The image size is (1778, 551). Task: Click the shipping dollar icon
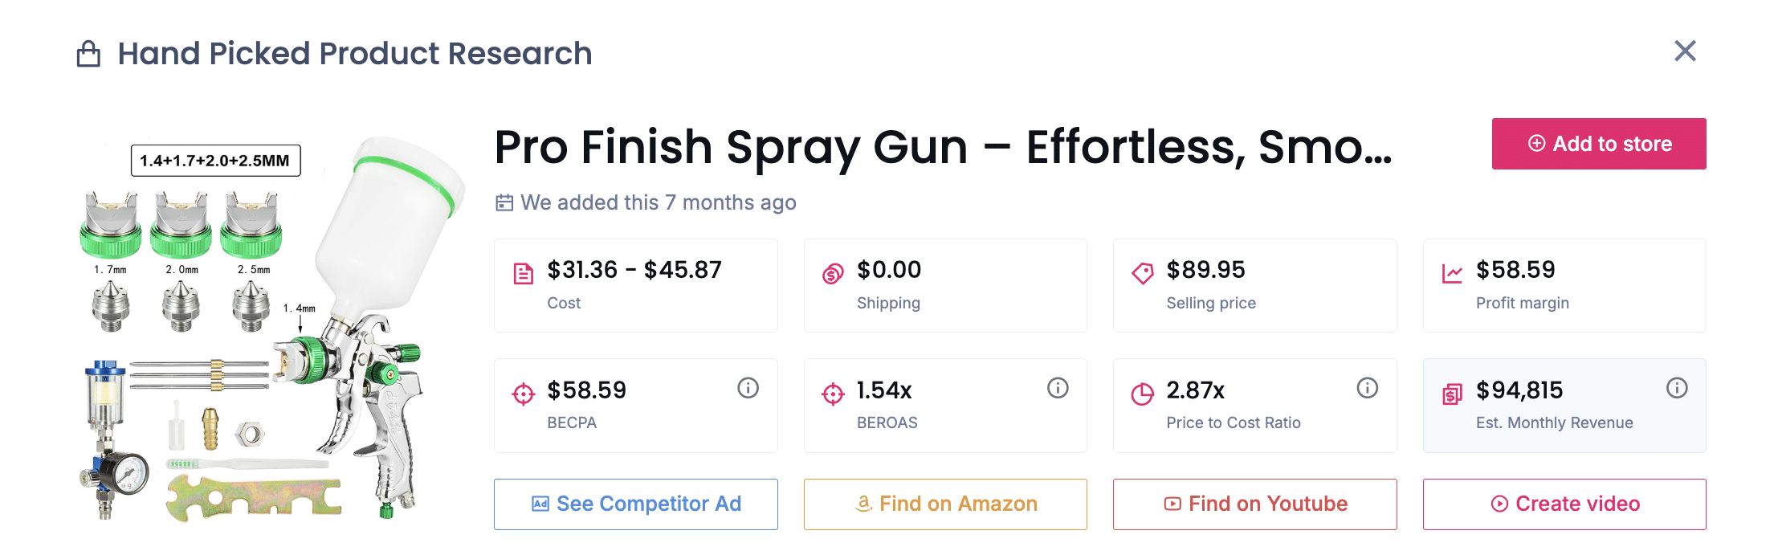click(x=833, y=273)
